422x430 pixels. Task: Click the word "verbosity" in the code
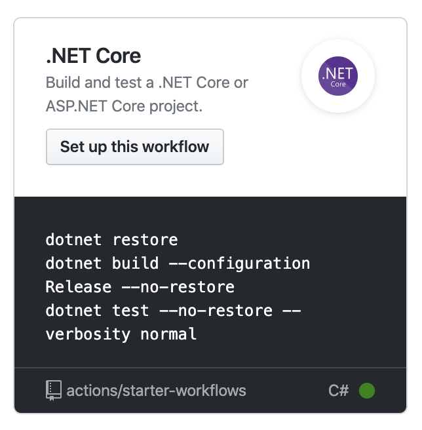pyautogui.click(x=88, y=334)
